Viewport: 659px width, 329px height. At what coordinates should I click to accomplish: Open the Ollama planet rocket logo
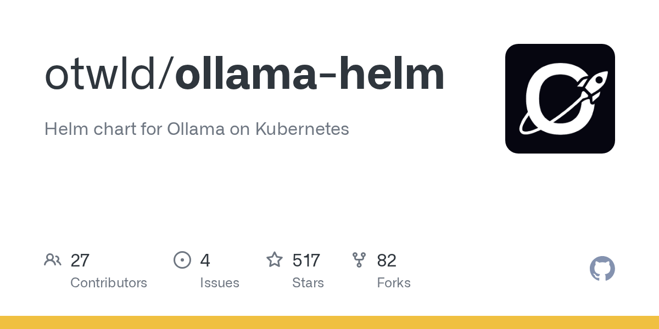coord(560,99)
